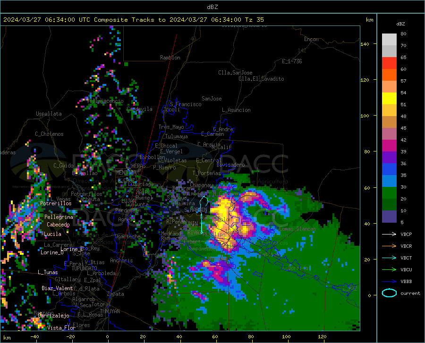Viewport: 425px width, 343px height.
Task: Click the '2024/03/27 06:34:00 UTC Composite' header text
Action: tap(65, 20)
